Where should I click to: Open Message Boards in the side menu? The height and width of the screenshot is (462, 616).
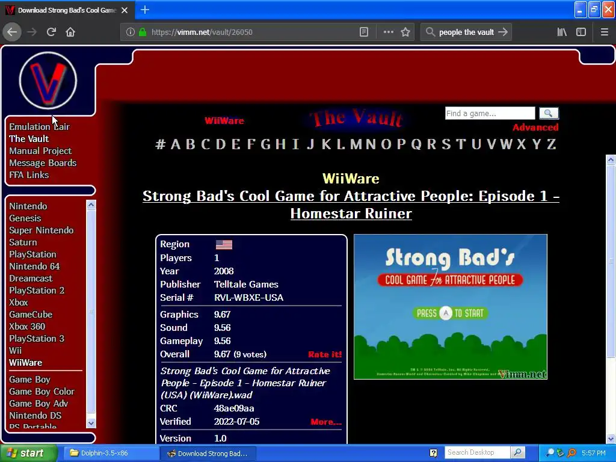43,163
